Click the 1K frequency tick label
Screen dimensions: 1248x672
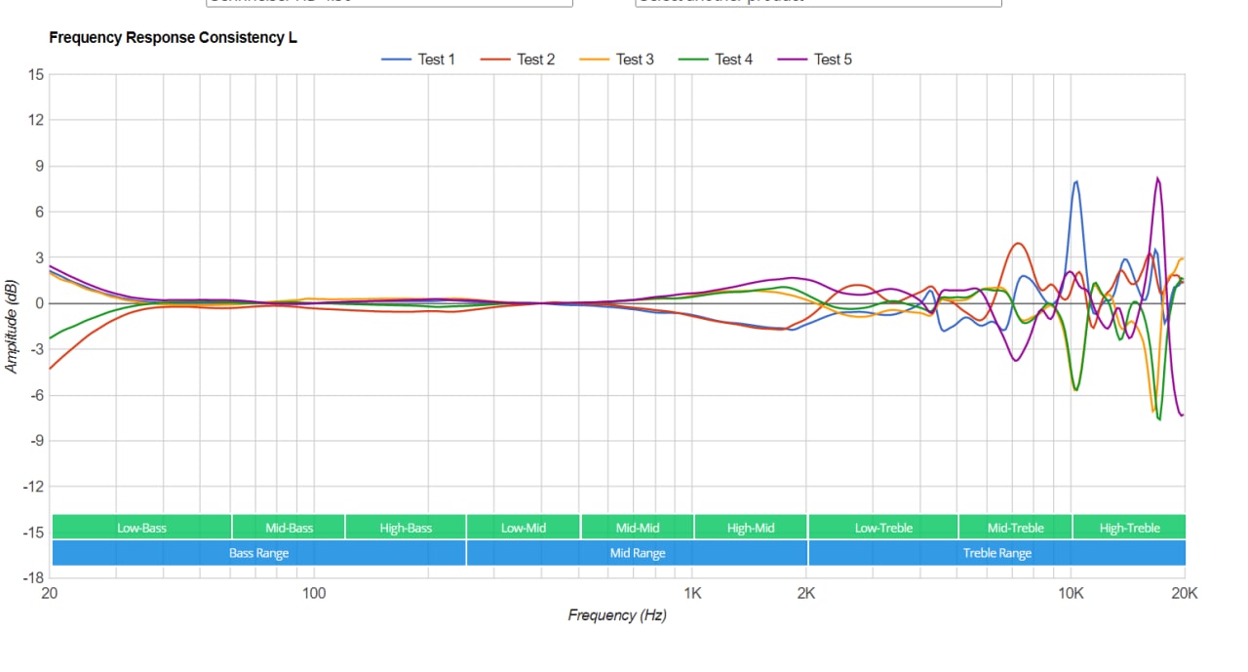click(692, 592)
